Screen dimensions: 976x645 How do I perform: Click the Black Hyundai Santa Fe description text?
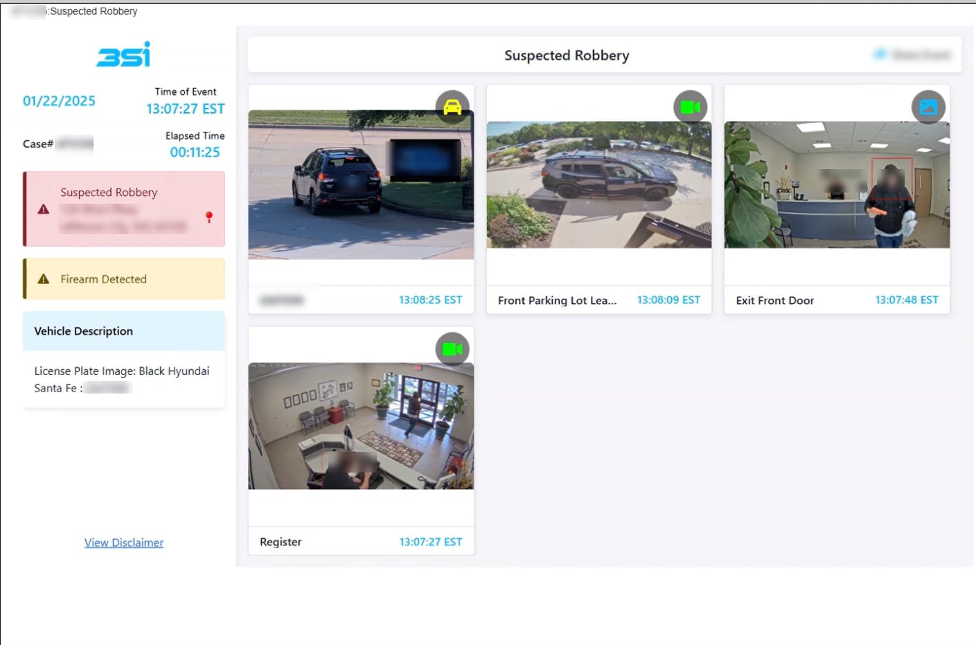(121, 379)
